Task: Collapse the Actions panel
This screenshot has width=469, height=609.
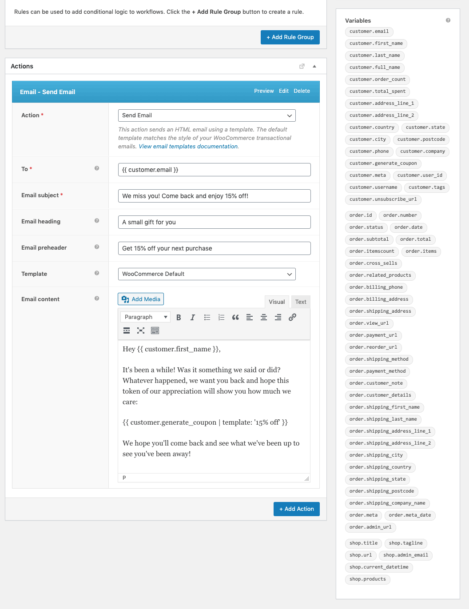Action: (x=314, y=66)
